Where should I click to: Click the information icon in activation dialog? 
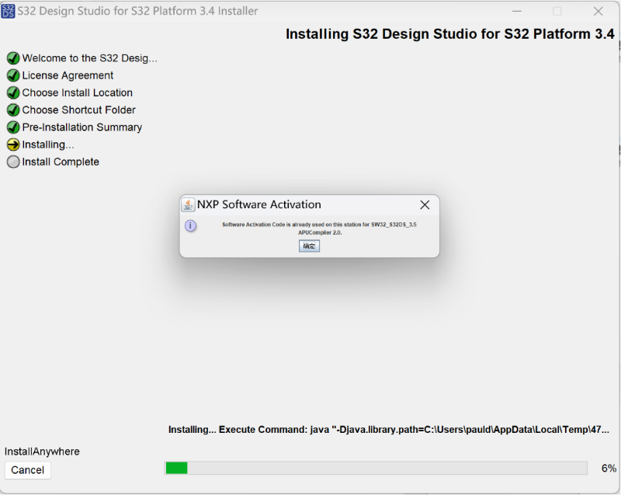click(190, 226)
